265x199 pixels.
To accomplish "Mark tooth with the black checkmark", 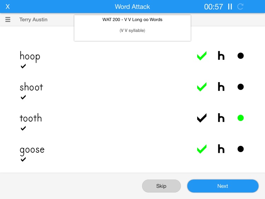I will [202, 118].
